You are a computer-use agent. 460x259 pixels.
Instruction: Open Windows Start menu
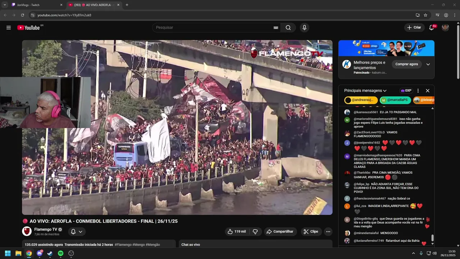[8, 253]
